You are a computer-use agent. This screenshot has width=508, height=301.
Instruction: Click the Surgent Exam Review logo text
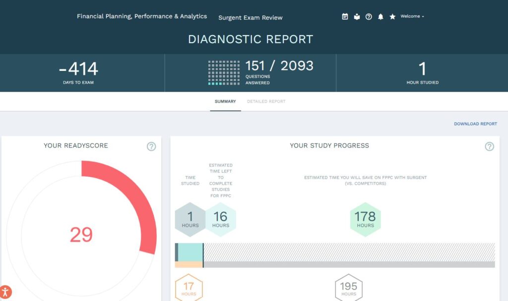point(251,17)
